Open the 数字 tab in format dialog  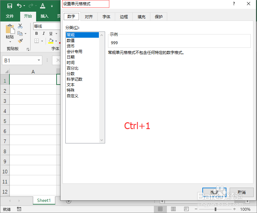pyautogui.click(x=71, y=17)
